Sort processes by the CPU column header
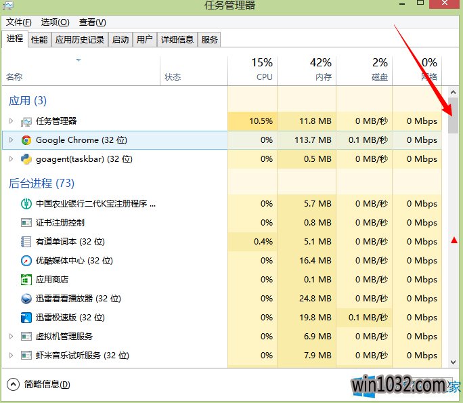The height and width of the screenshot is (403, 463). [252, 70]
